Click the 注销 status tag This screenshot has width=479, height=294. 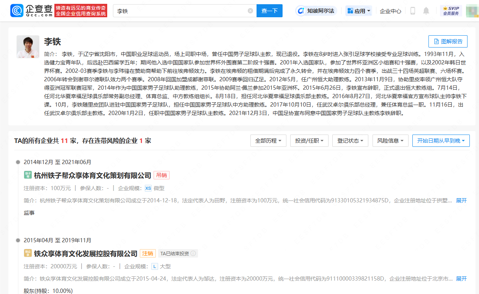coord(148,253)
